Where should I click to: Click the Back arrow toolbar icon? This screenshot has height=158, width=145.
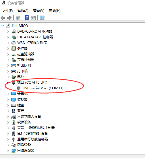[x=3, y=18]
